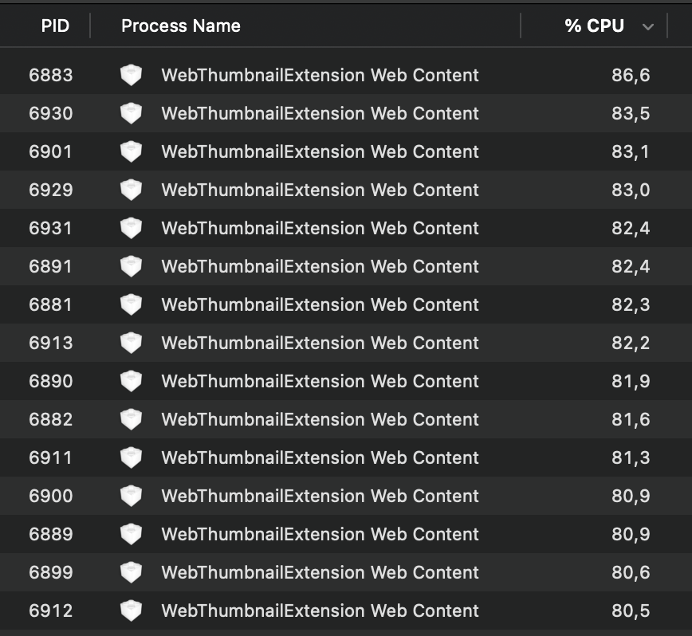Click the shield icon for PID 6930
692x636 pixels.
[131, 113]
